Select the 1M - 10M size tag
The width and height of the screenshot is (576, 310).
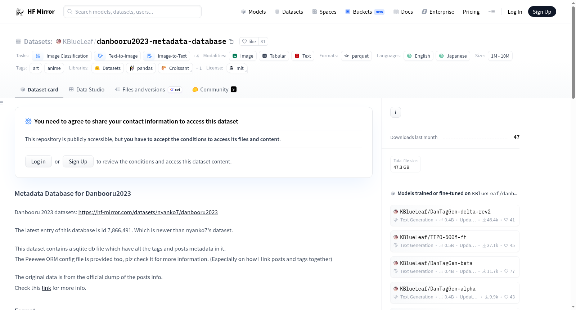click(500, 56)
